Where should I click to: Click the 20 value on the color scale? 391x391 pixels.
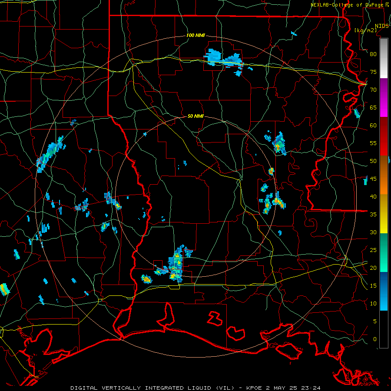[x=373, y=268]
